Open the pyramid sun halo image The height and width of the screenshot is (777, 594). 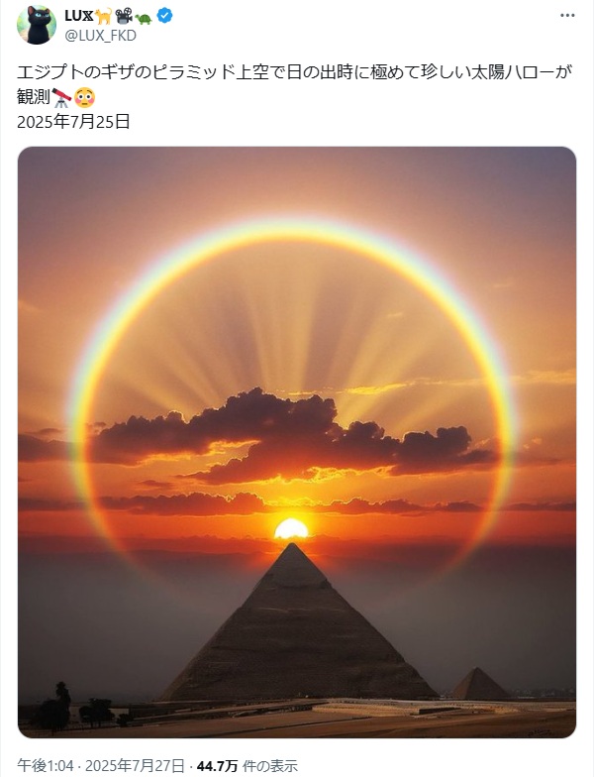click(297, 442)
